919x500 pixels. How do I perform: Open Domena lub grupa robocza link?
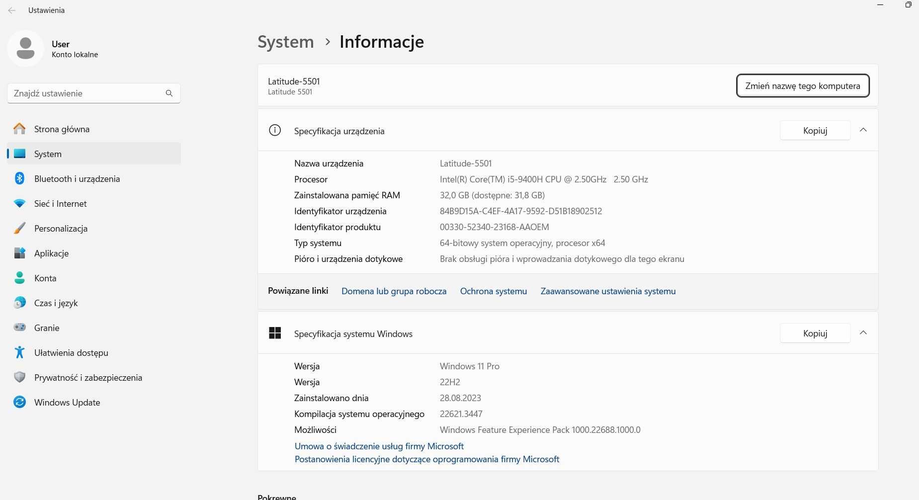[x=394, y=291]
